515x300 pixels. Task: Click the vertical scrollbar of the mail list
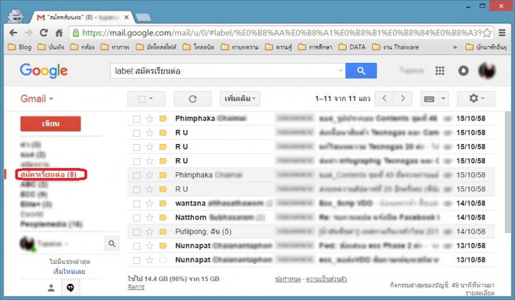(508, 174)
